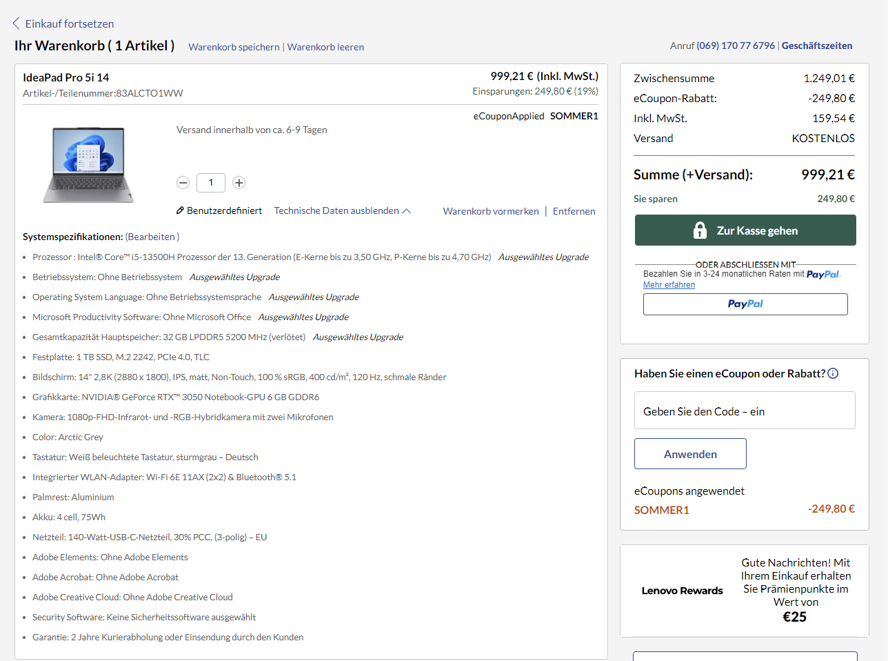Click the Zwischensumme value 1.249,01 €
This screenshot has width=888, height=661.
pos(829,79)
